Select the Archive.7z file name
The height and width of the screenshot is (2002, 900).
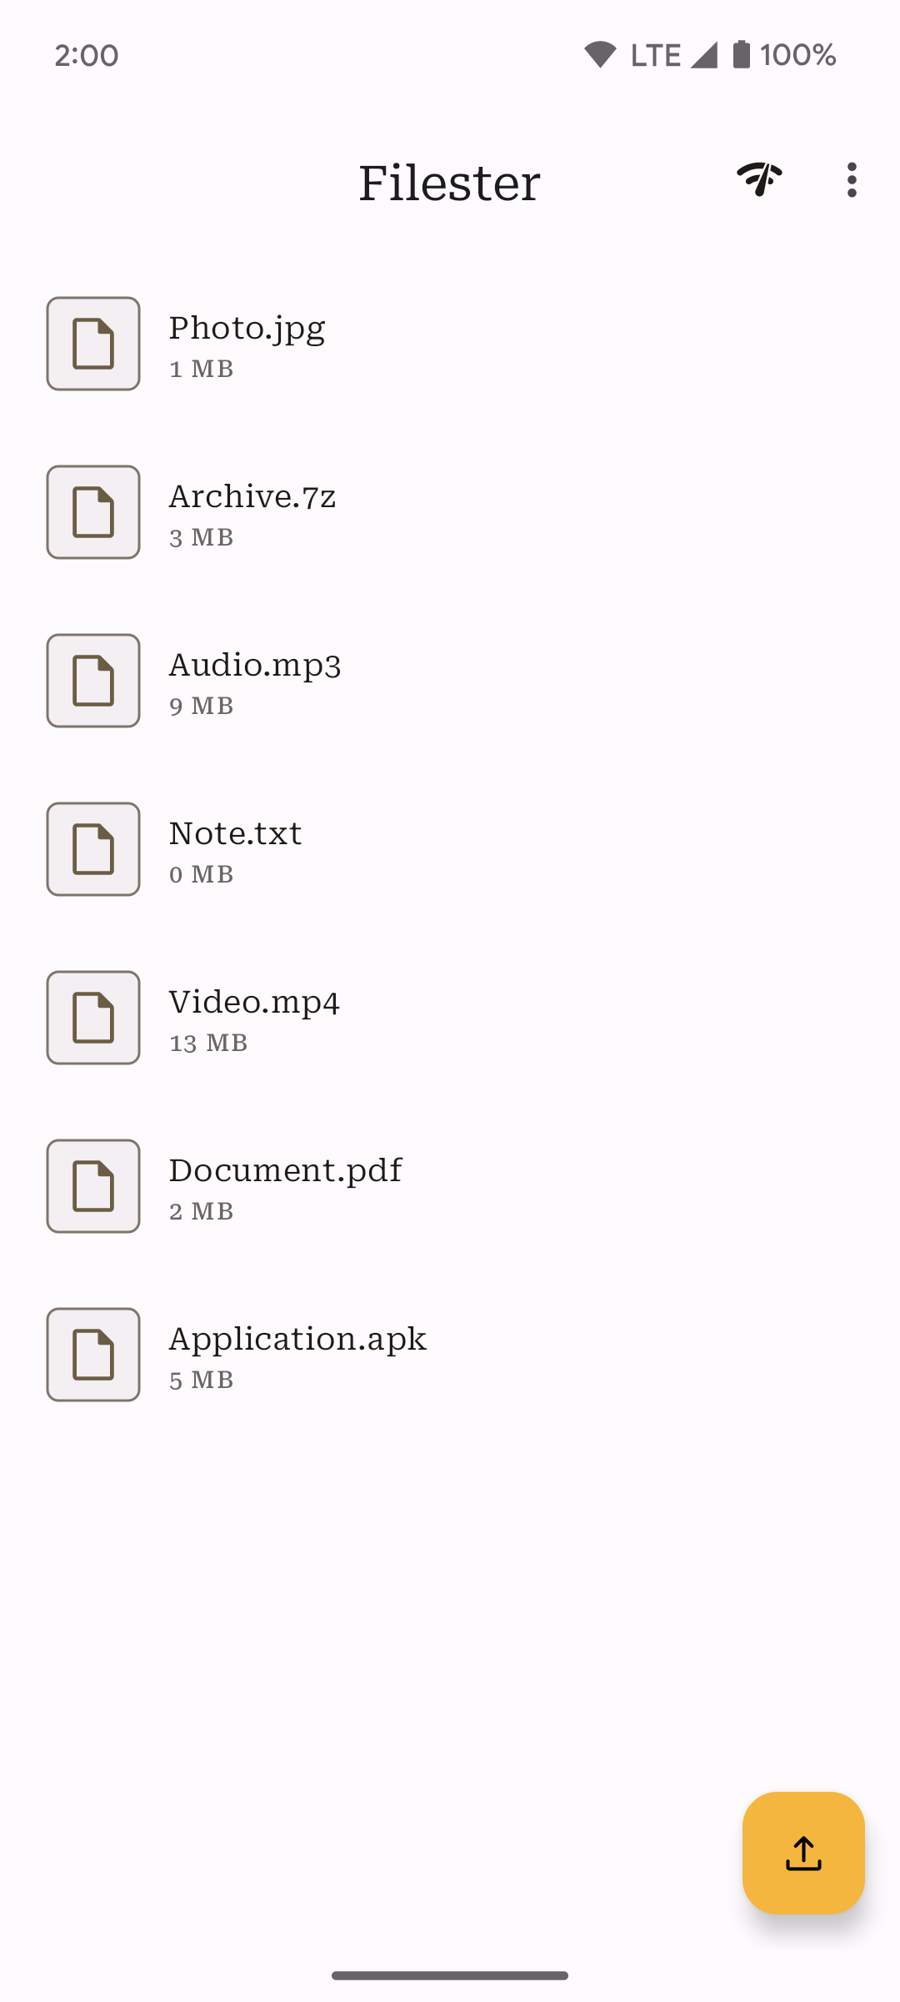[x=252, y=497]
